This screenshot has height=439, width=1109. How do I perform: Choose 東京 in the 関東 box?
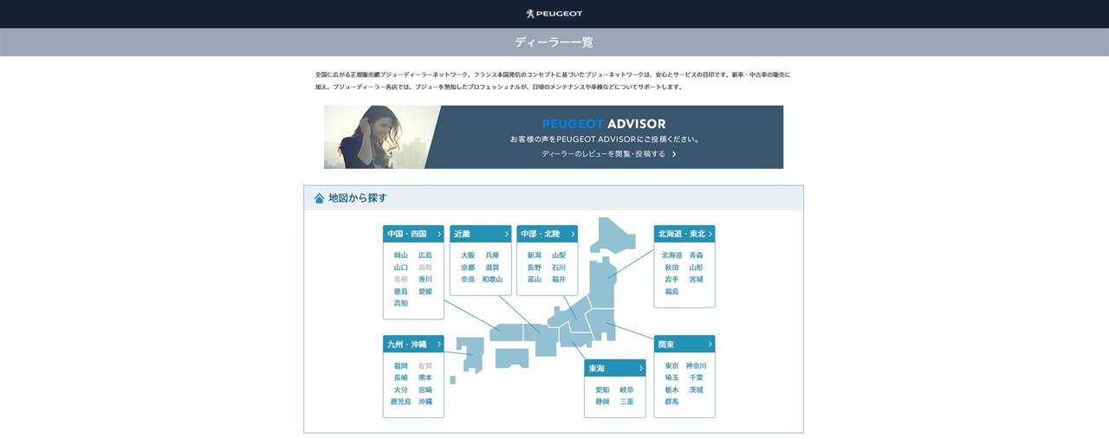pos(671,365)
